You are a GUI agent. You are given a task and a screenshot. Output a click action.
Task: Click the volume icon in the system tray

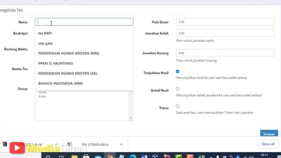click(x=252, y=157)
